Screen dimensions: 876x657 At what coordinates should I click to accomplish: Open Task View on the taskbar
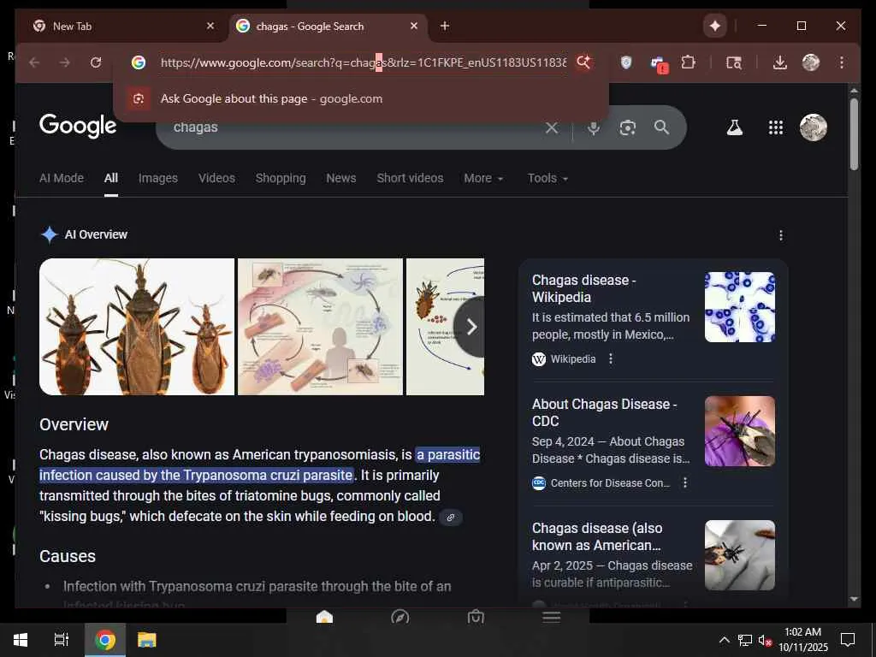(62, 640)
